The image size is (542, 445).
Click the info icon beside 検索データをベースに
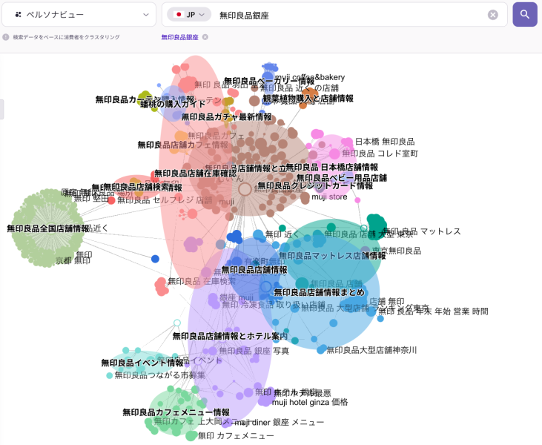pos(6,37)
